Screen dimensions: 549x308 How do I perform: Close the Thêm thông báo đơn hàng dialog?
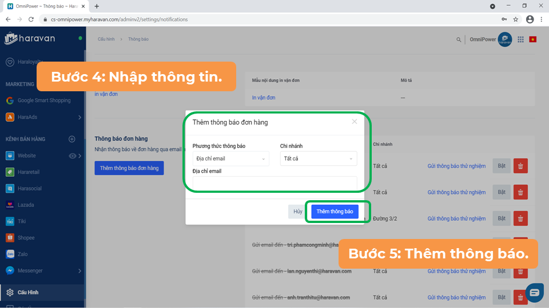(x=355, y=121)
